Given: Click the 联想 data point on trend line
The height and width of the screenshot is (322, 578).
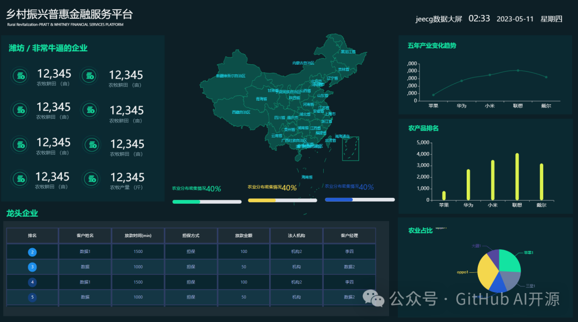Looking at the screenshot, I should (x=518, y=71).
